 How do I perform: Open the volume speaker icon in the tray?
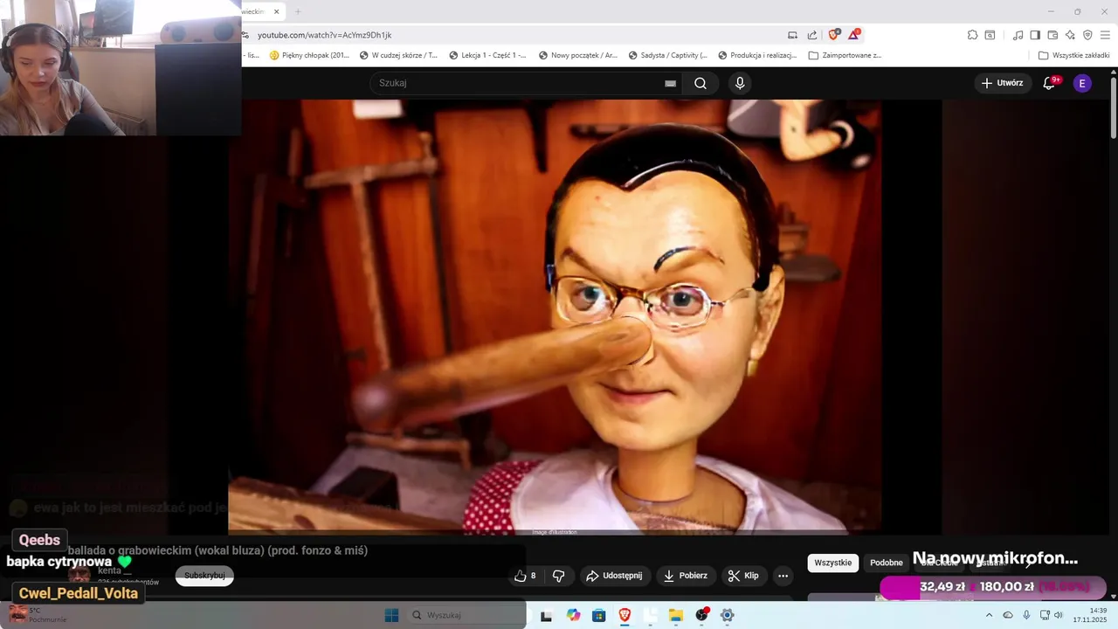pyautogui.click(x=1059, y=615)
